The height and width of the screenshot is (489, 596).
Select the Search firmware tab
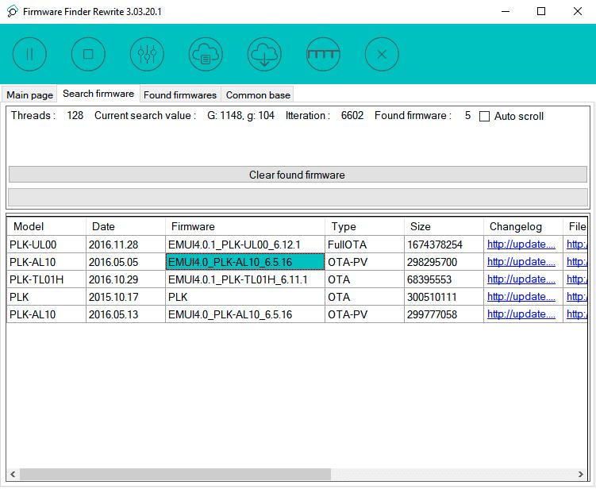98,94
